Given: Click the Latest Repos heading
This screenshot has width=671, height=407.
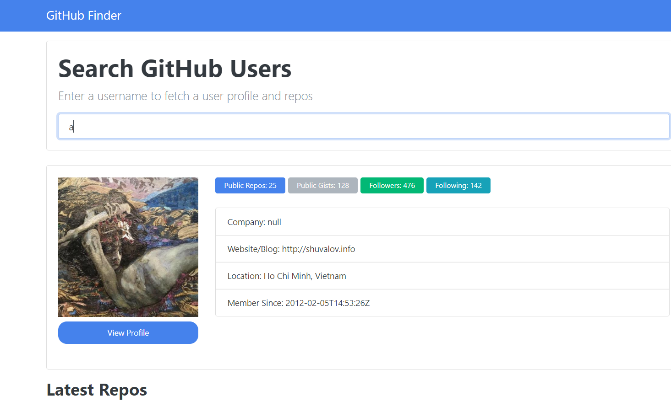Looking at the screenshot, I should 97,390.
